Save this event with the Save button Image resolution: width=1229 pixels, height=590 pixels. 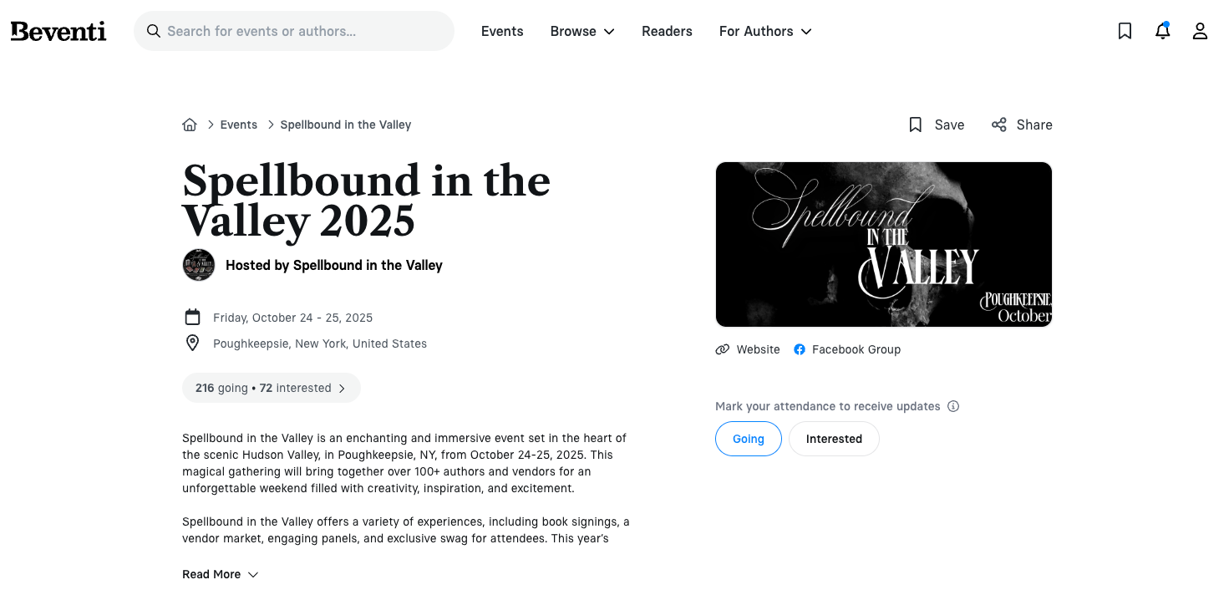936,124
